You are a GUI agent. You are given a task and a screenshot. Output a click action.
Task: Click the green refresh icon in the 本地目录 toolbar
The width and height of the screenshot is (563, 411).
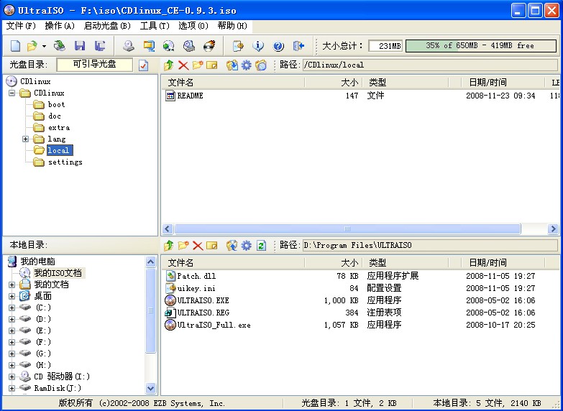click(x=261, y=246)
